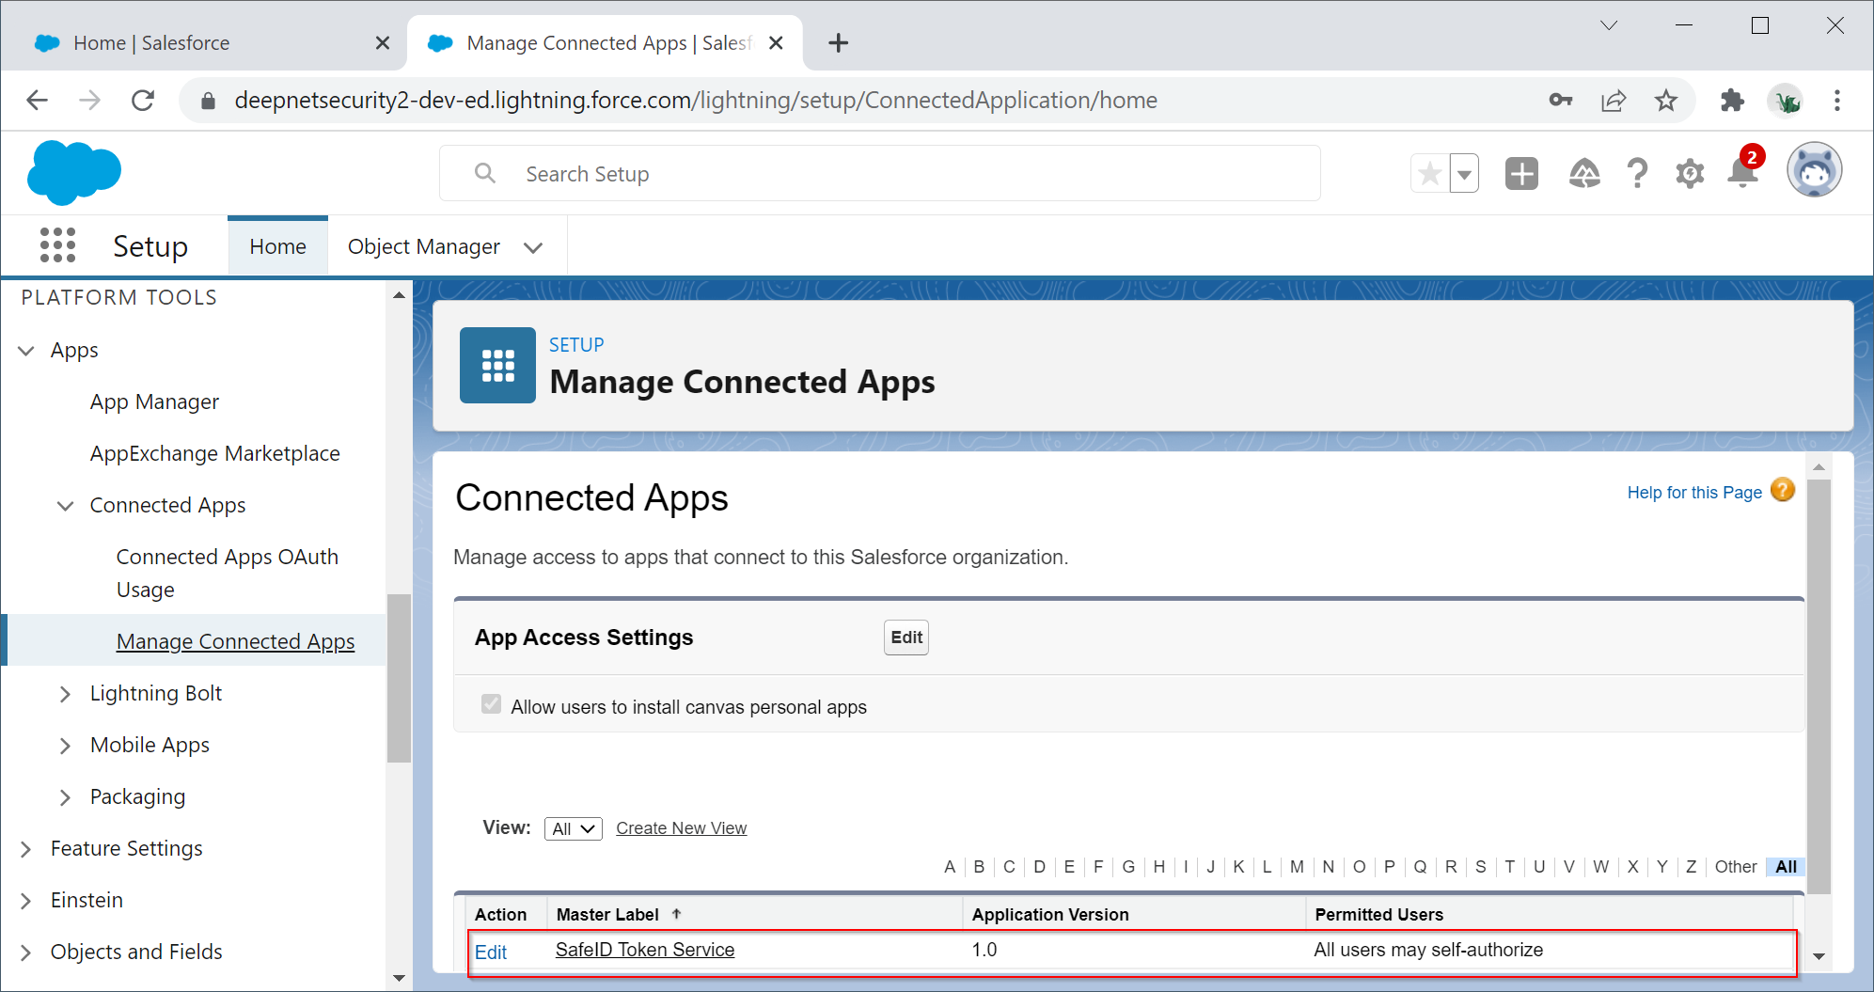Image resolution: width=1874 pixels, height=992 pixels.
Task: Open the SafeID Token Service link
Action: pyautogui.click(x=644, y=950)
